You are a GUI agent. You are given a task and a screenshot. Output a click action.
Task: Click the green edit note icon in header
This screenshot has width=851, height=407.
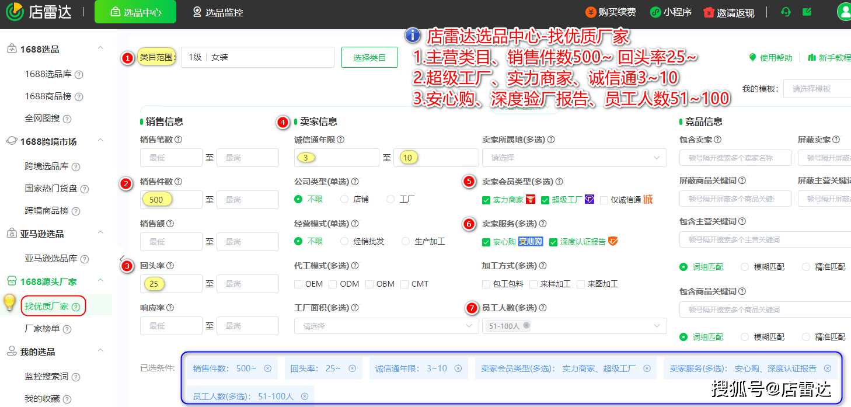807,12
